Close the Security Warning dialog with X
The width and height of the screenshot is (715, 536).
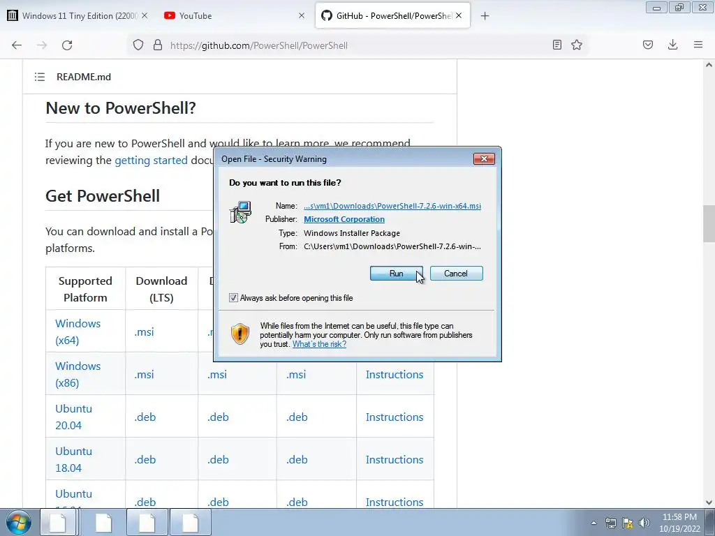click(485, 158)
